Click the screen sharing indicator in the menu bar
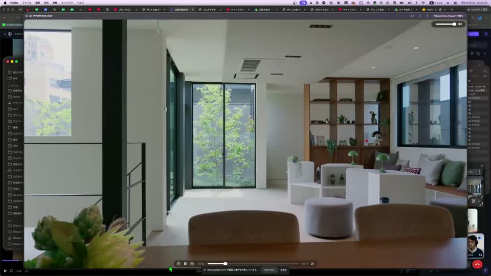This screenshot has height=276, width=491. pos(303,3)
